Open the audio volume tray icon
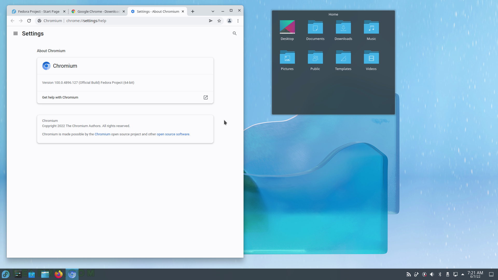Screen dimensions: 498x280 coord(432,274)
